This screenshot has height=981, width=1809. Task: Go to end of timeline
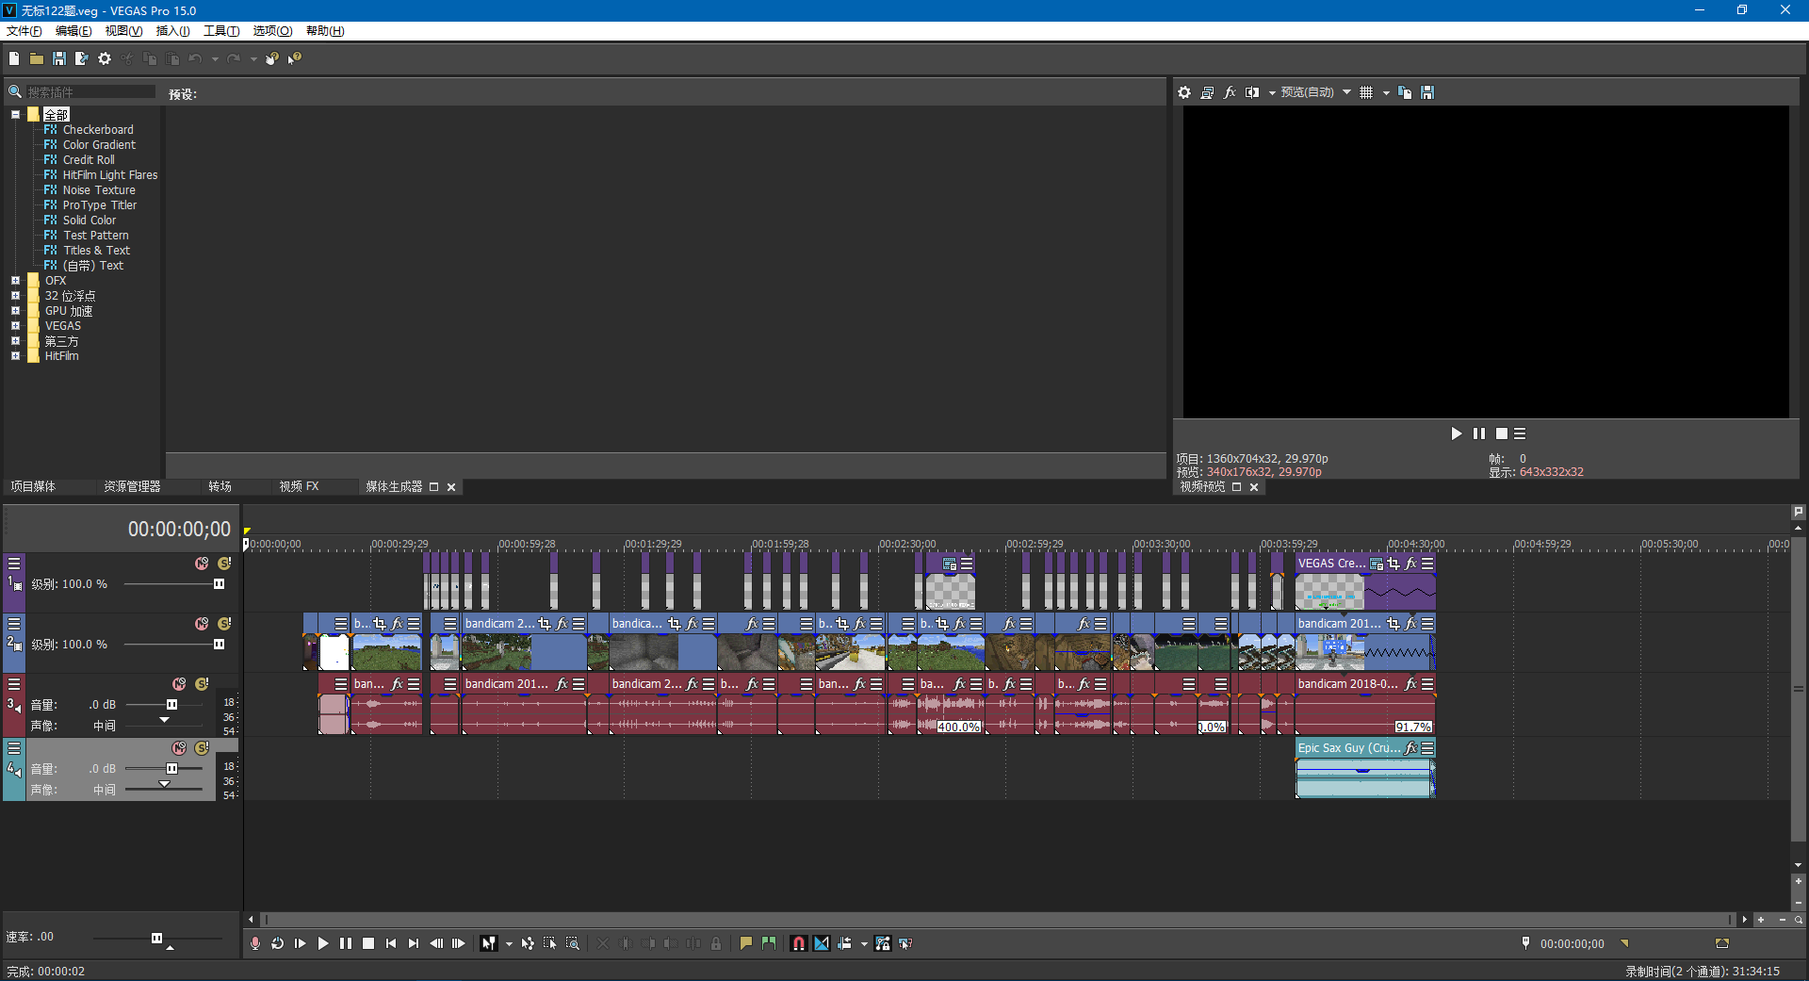click(414, 943)
